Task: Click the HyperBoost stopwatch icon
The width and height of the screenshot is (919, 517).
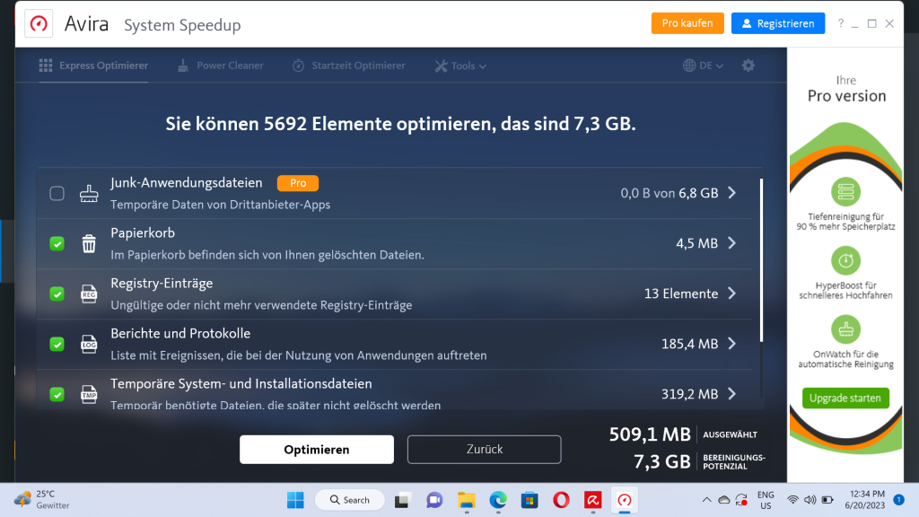Action: click(x=845, y=260)
